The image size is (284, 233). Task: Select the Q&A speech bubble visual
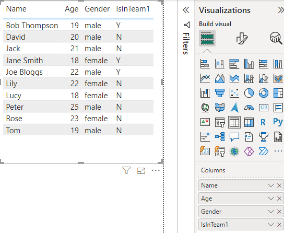[234, 137]
